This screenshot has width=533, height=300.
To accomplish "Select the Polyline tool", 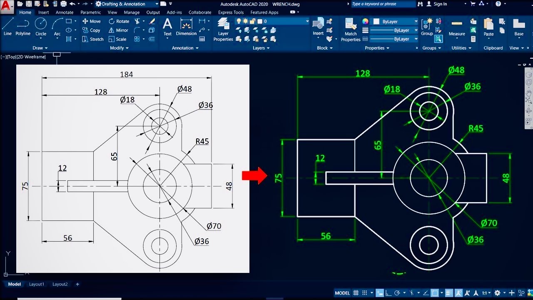I will [23, 27].
